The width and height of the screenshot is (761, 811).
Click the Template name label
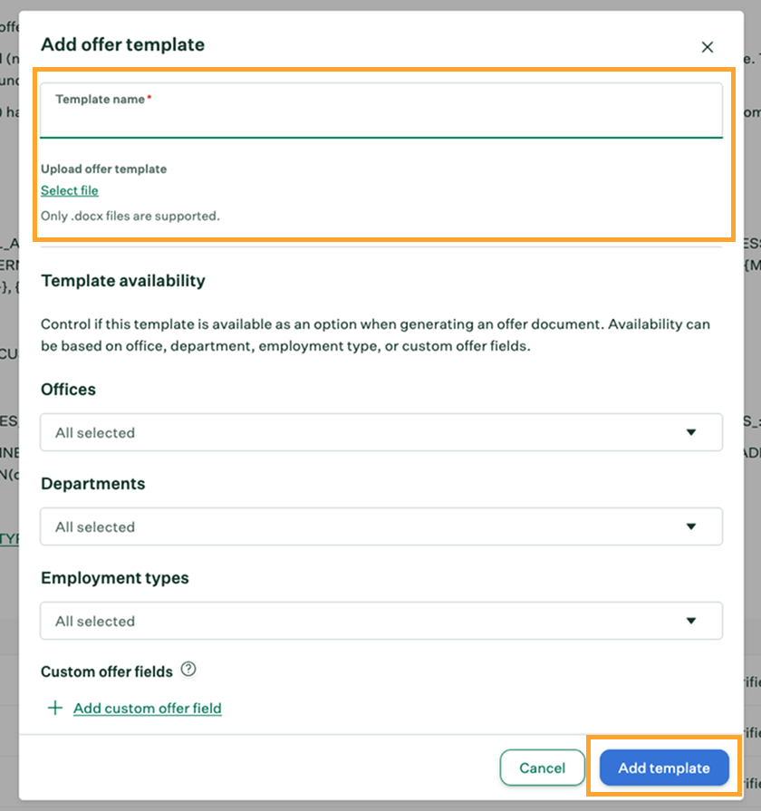pyautogui.click(x=101, y=100)
